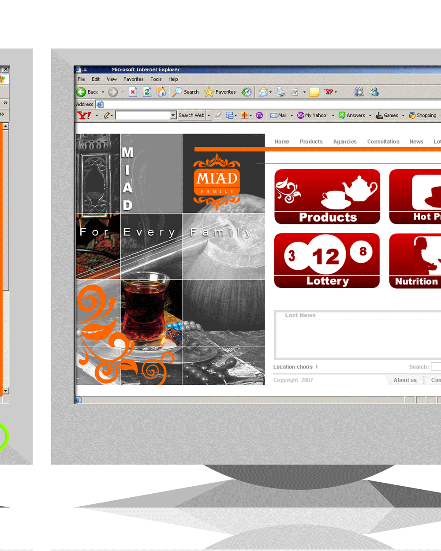Screen dimensions: 441x551
Task: Click the Consultation navigation link
Action: (383, 141)
